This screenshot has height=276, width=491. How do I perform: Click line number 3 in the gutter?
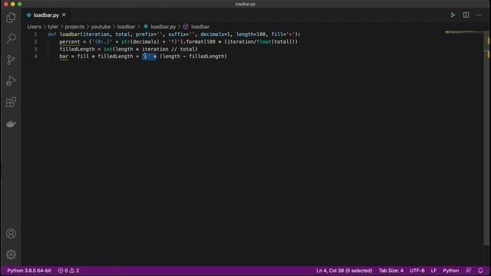point(35,49)
